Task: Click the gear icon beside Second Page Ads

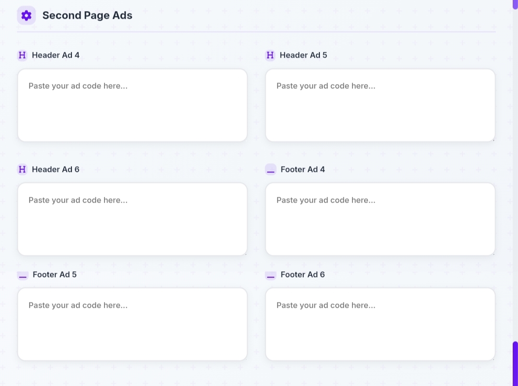Action: pyautogui.click(x=26, y=15)
